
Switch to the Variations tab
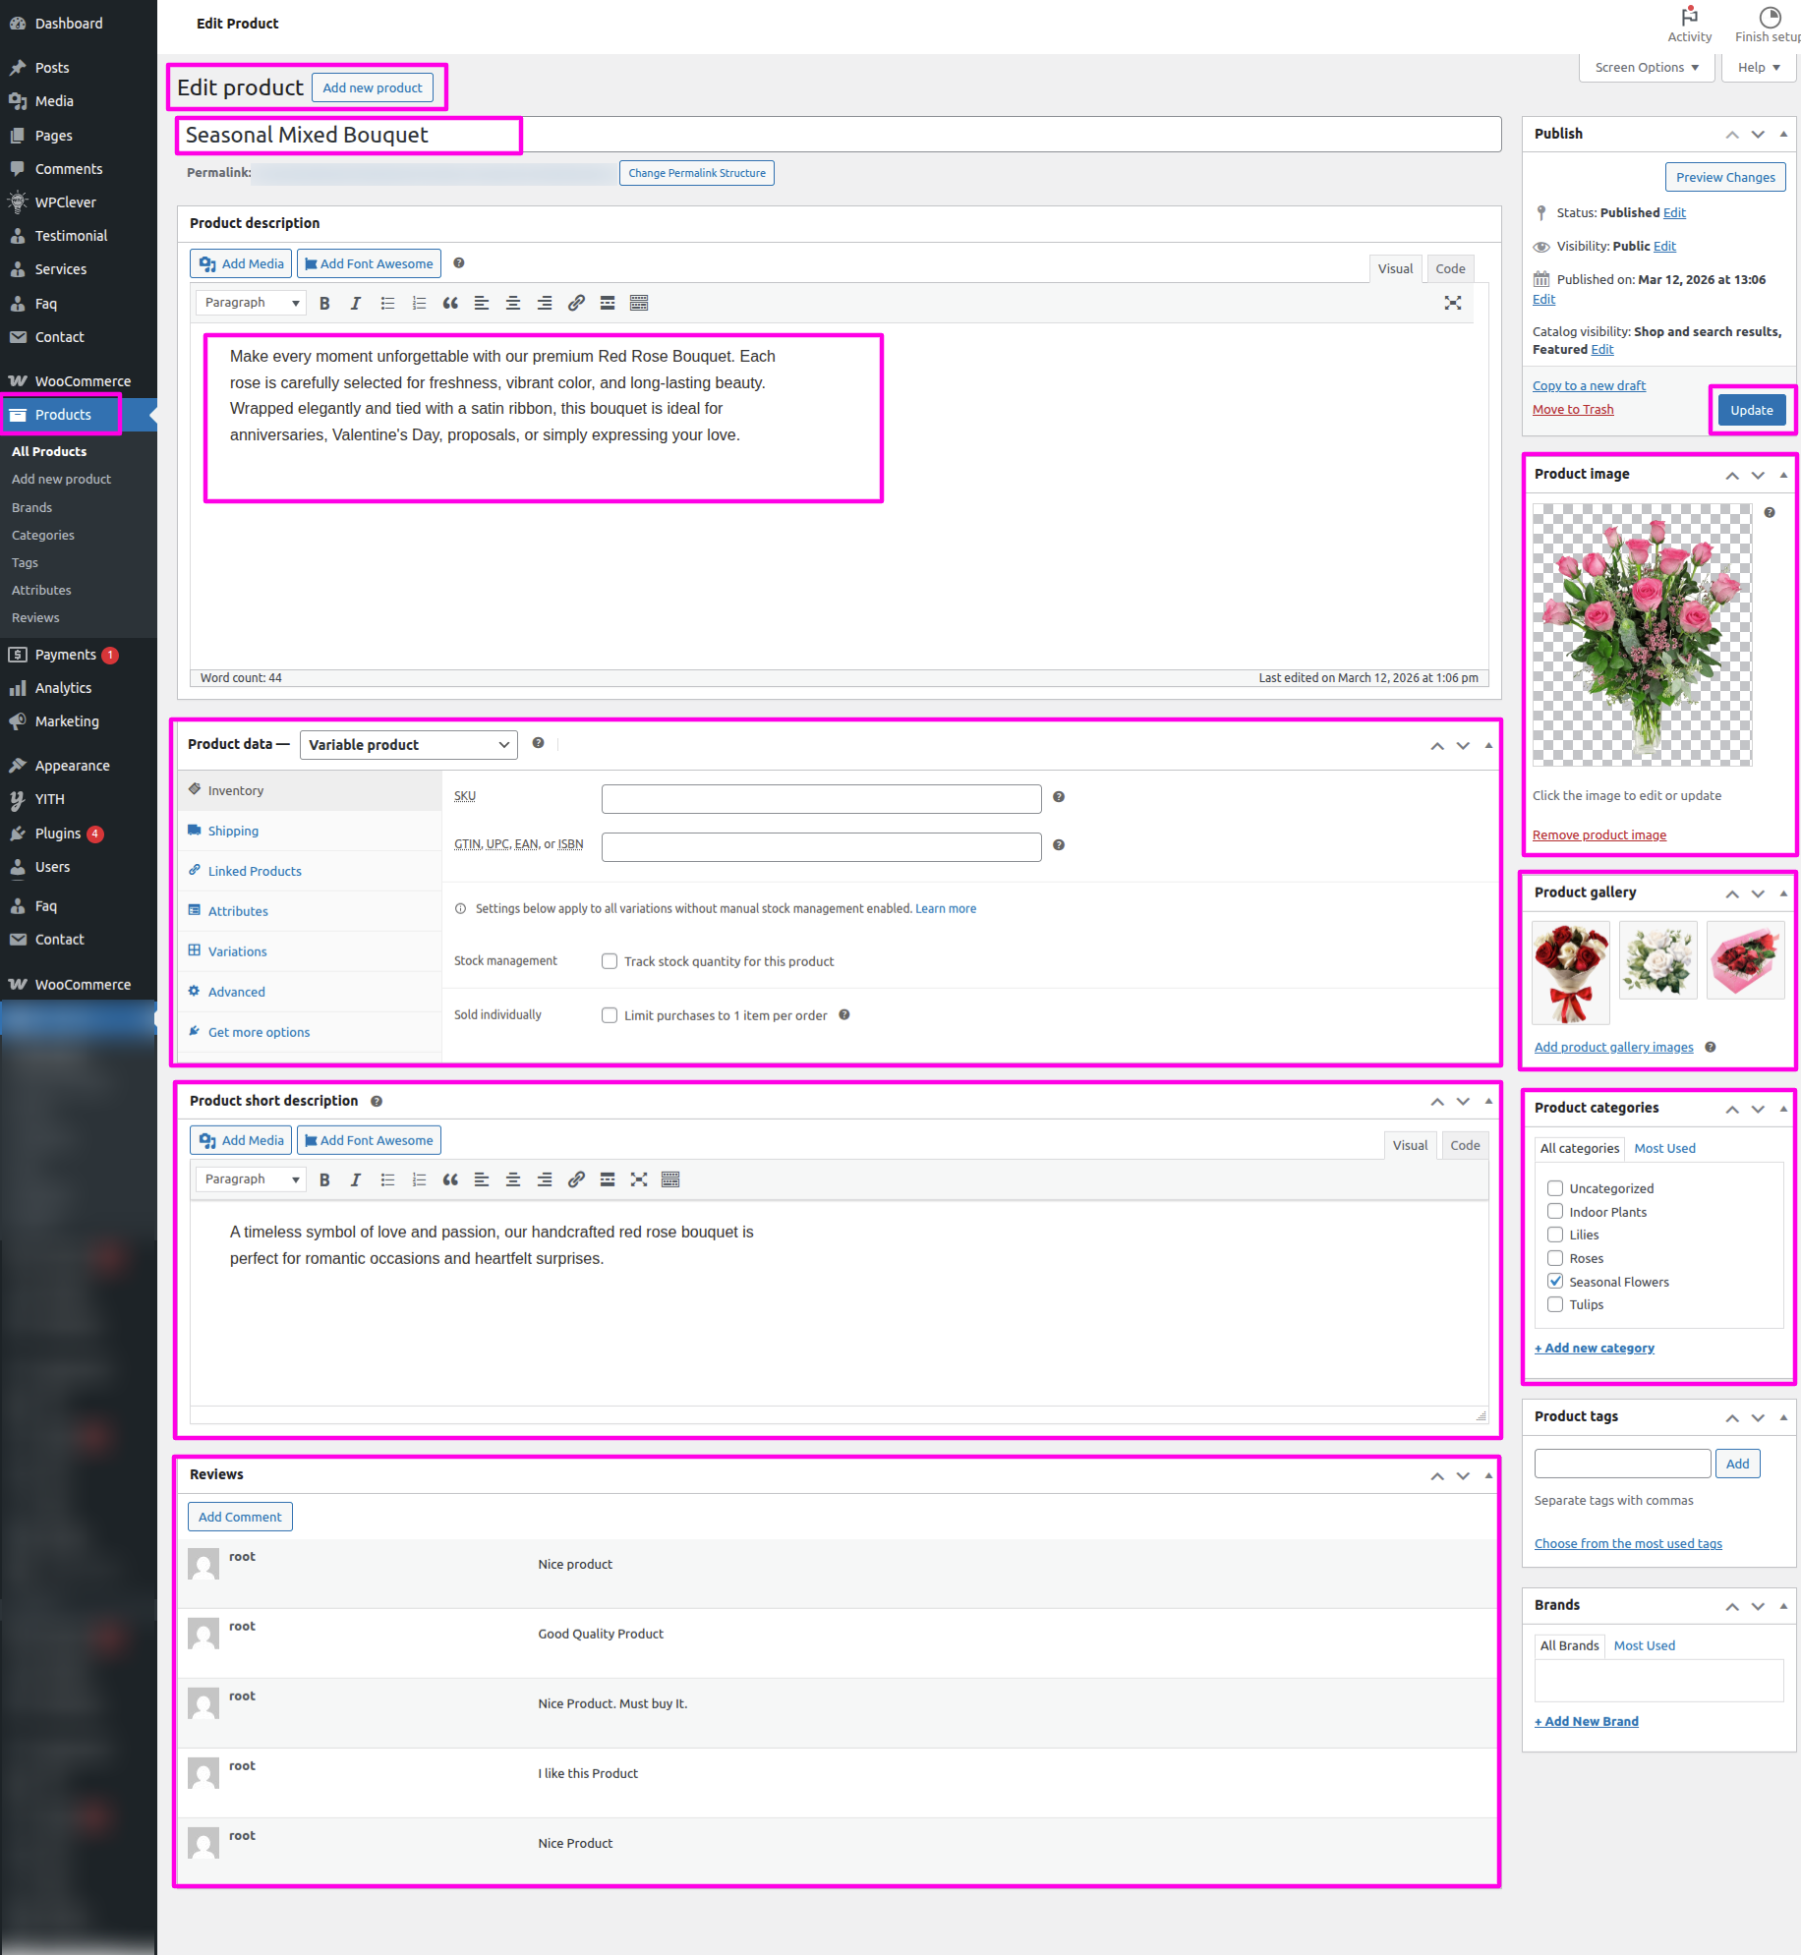237,951
